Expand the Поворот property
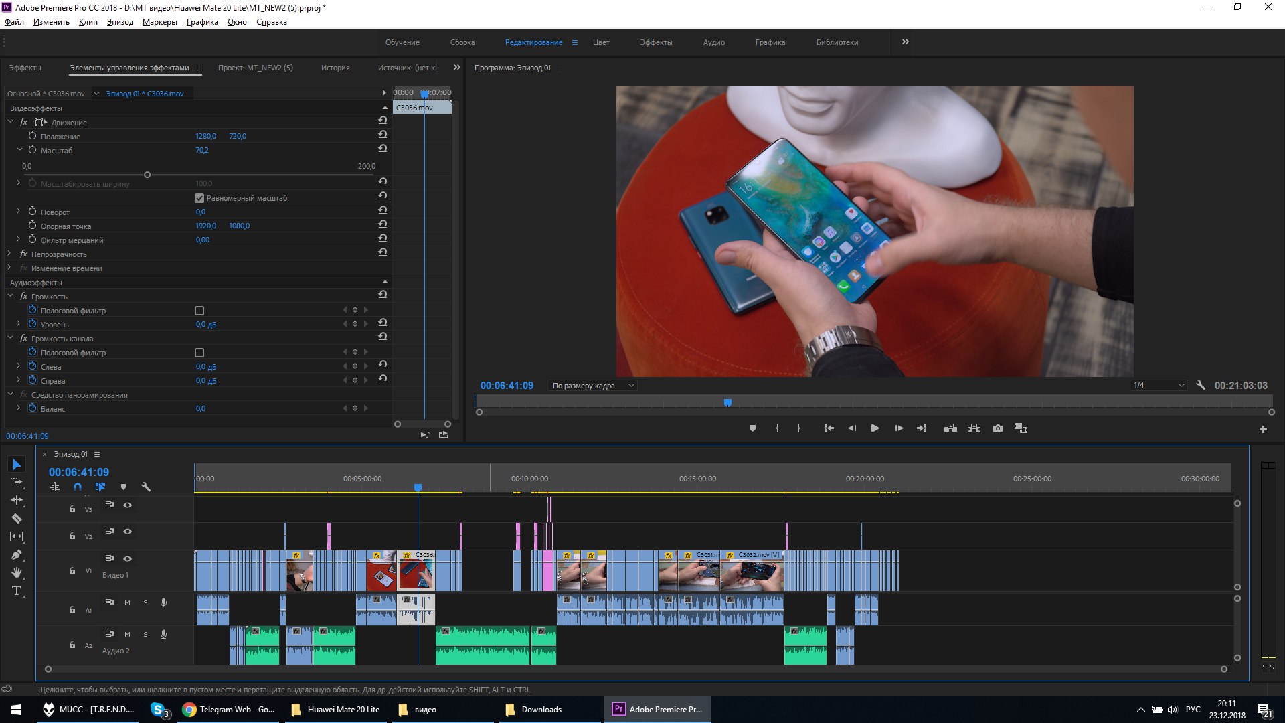This screenshot has width=1285, height=723. (x=19, y=211)
